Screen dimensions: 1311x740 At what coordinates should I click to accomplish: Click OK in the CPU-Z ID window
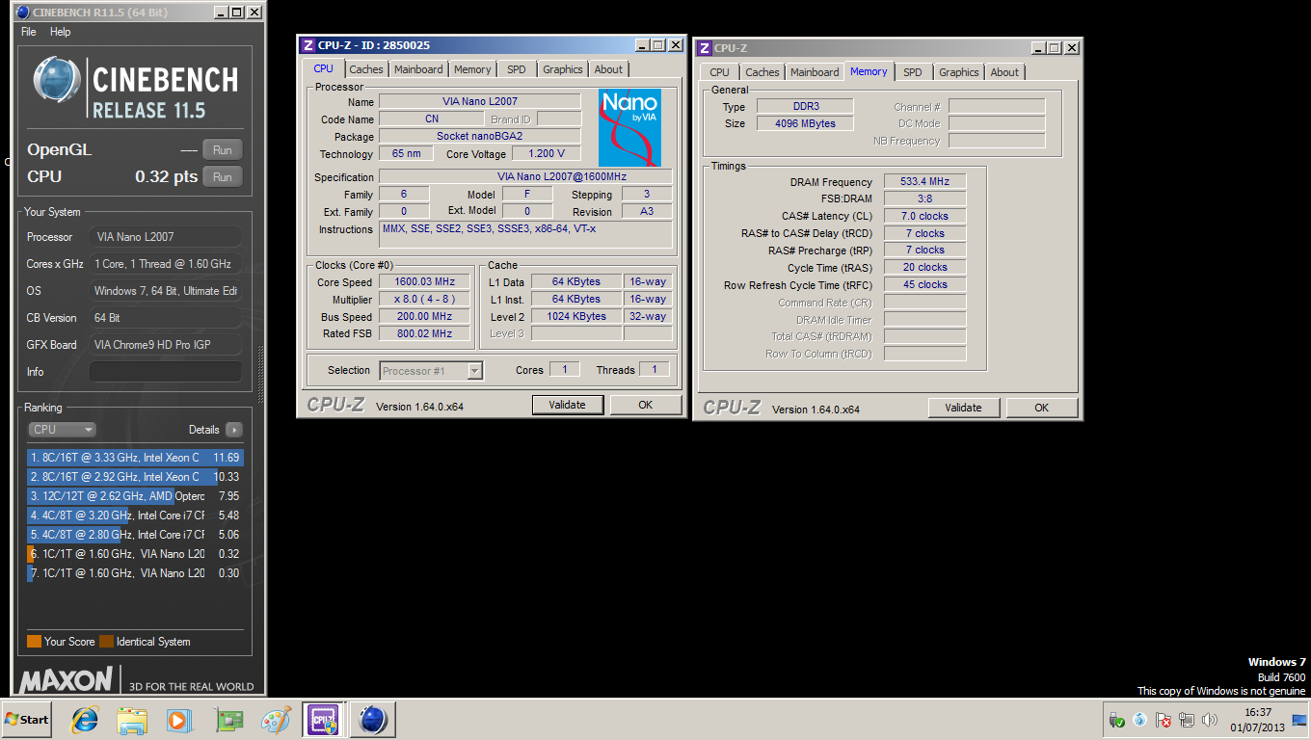[646, 405]
